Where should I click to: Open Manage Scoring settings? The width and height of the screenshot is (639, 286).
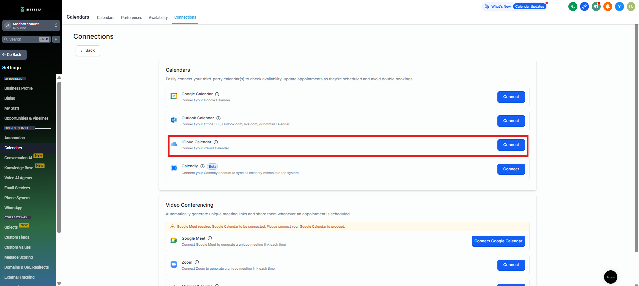(x=19, y=257)
